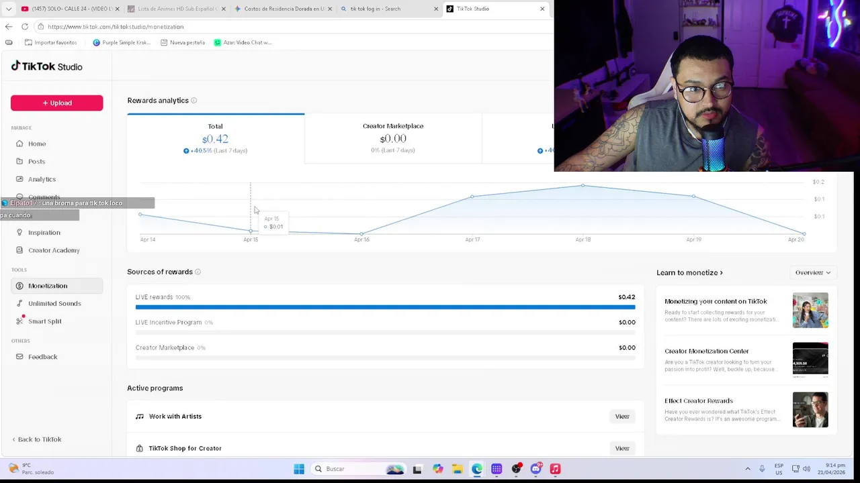Viewport: 860px width, 483px height.
Task: Open Nueva pestaña bookmark
Action: point(183,42)
